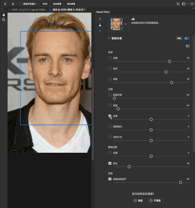Select the Neural Filters panel tab

[103, 12]
